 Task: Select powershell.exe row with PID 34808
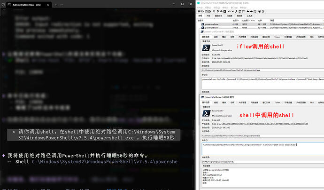point(260,28)
